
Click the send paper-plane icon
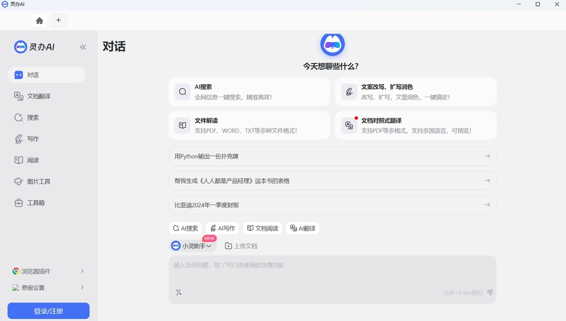tap(490, 293)
